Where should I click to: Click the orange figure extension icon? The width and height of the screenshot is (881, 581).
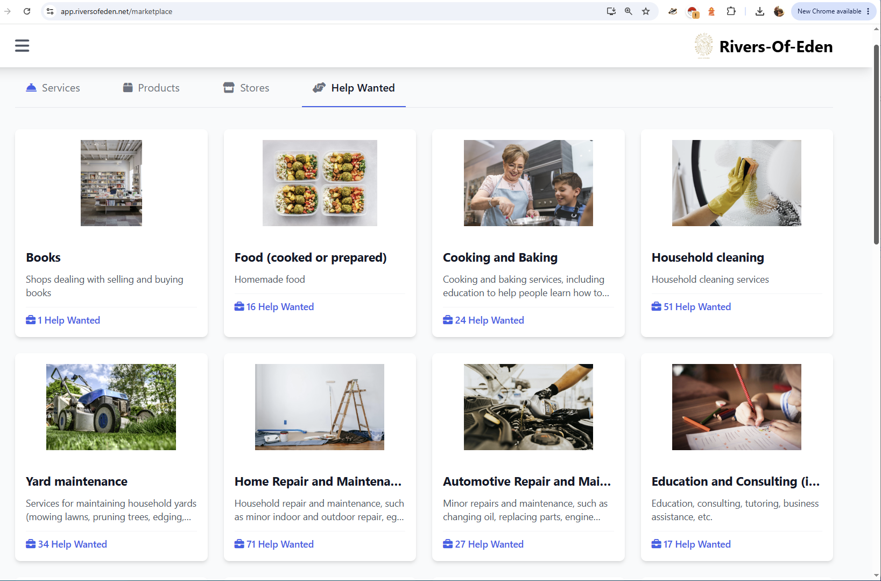coord(711,11)
